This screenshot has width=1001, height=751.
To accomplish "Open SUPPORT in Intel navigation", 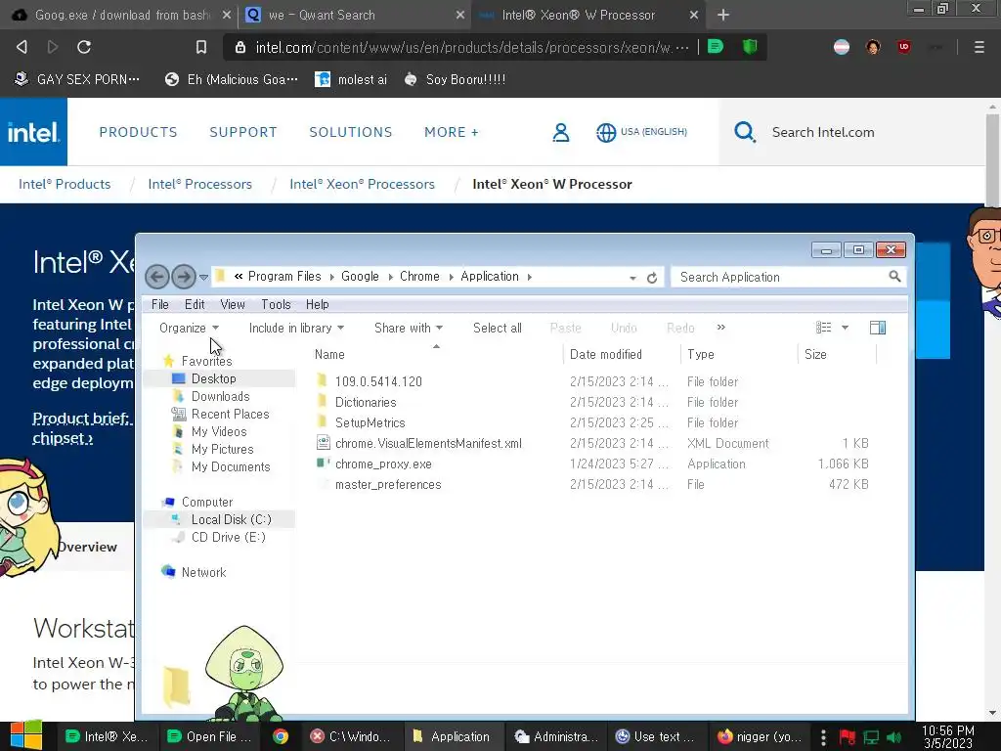I will 243,132.
